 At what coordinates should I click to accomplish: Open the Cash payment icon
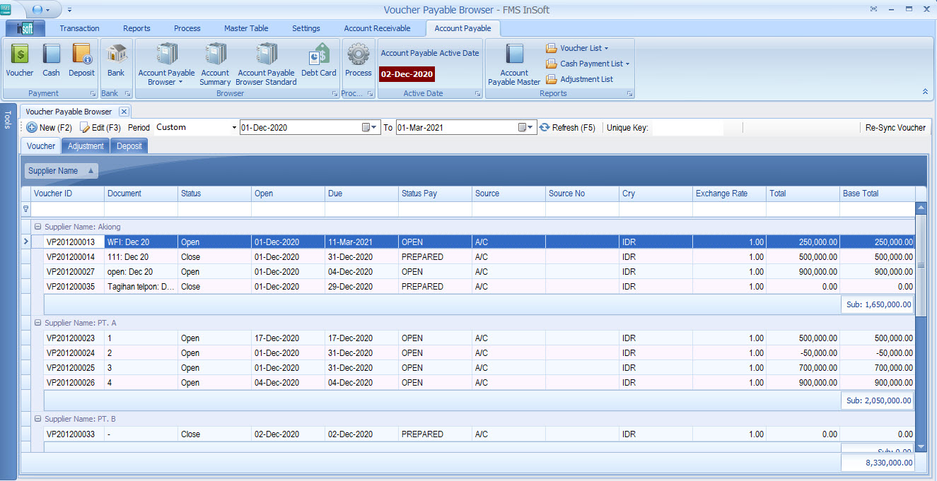coord(51,60)
